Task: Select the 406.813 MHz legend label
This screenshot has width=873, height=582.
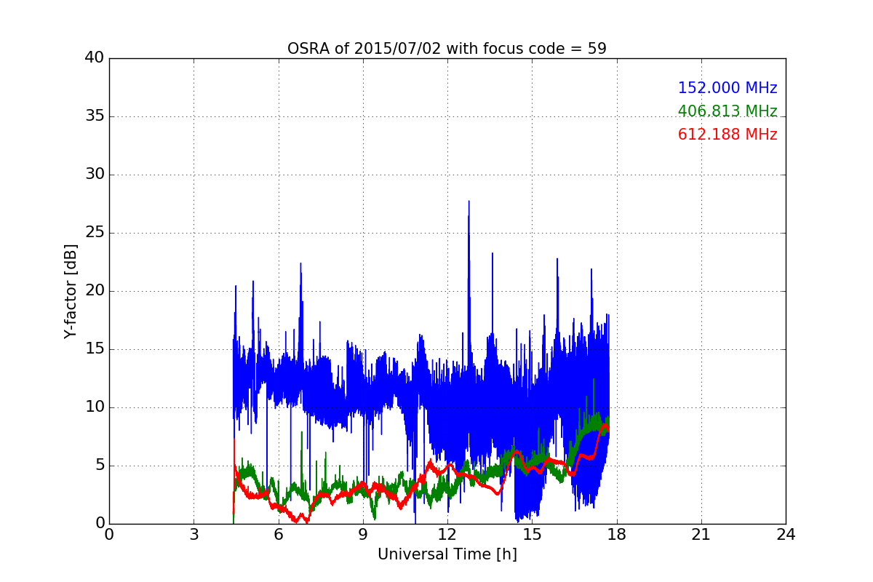Action: coord(727,111)
